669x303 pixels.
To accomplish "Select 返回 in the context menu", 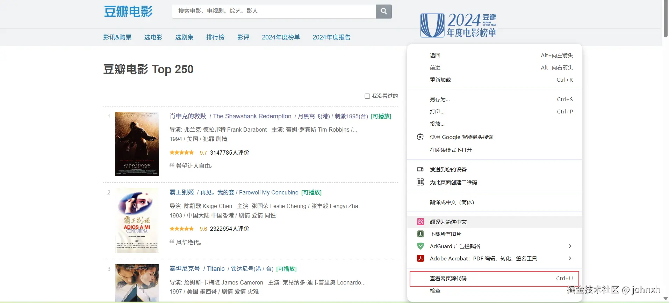I will tap(495, 55).
